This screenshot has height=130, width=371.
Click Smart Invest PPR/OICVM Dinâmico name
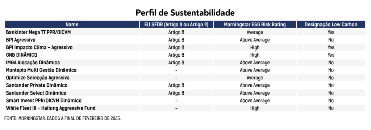[44, 100]
